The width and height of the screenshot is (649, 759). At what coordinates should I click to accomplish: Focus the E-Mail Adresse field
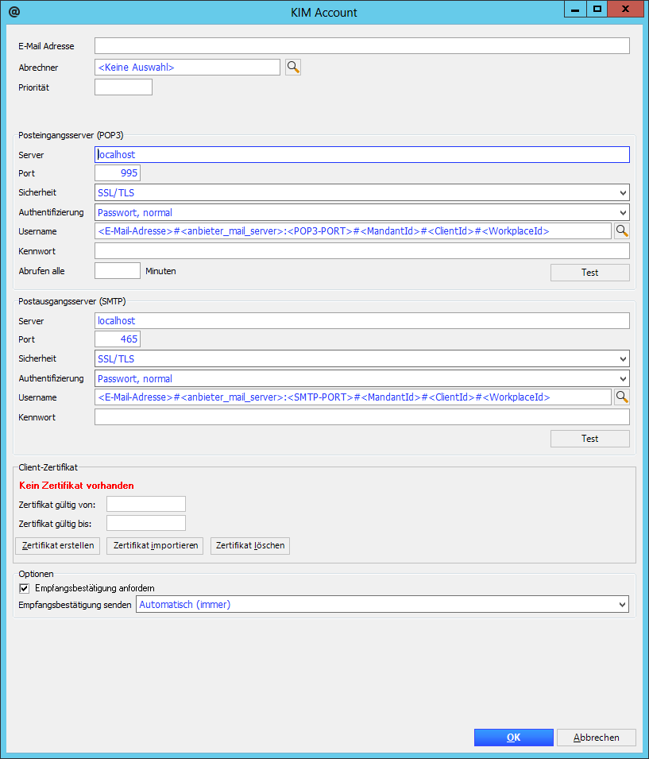coord(362,46)
